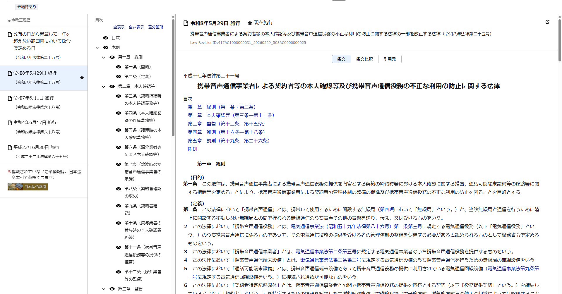
Task: Jump to 第五章 罰則 contents link
Action: point(229,141)
